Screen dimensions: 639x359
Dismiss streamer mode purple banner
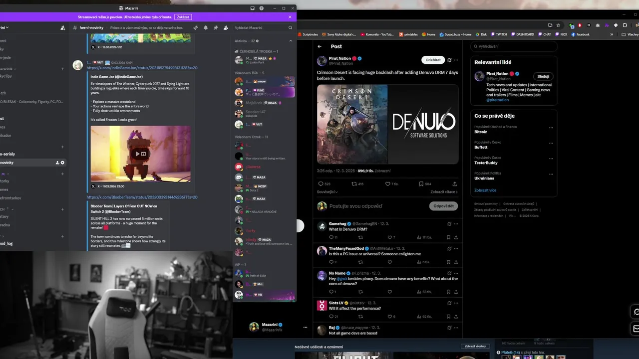click(290, 17)
